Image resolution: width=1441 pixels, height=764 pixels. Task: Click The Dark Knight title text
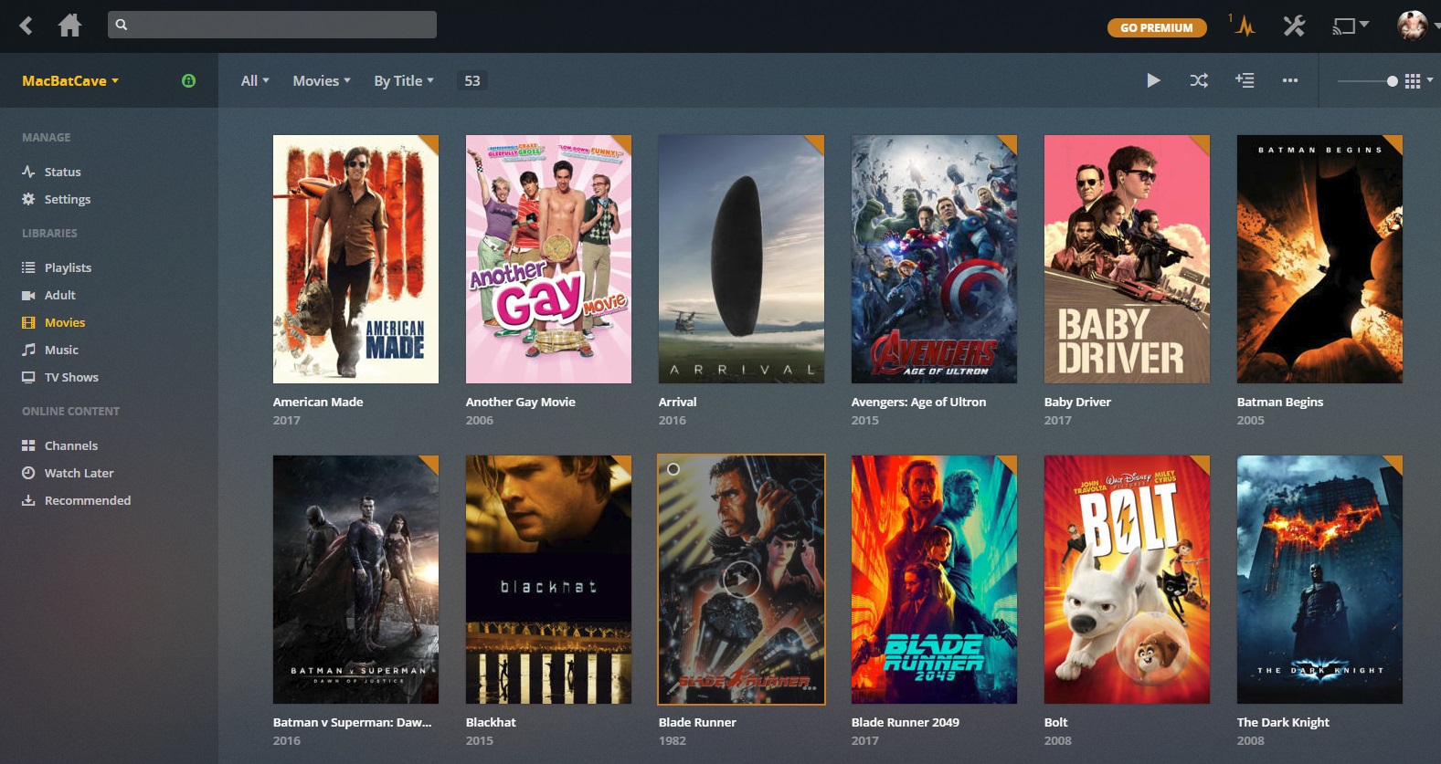pos(1283,722)
